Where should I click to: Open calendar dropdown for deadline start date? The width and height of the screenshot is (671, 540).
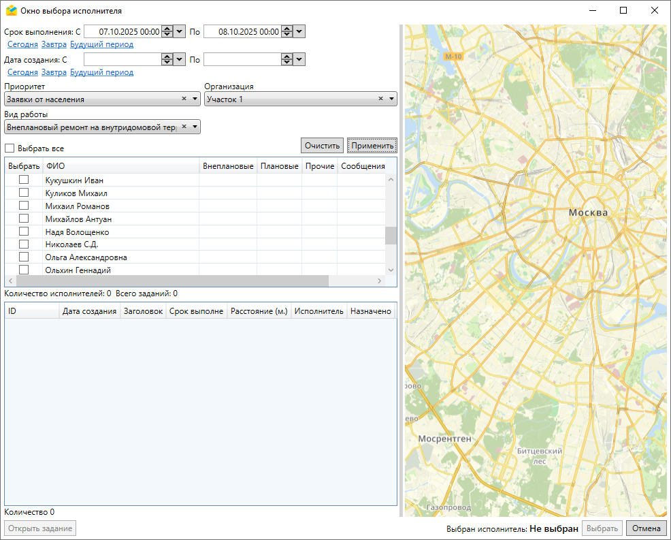(180, 31)
